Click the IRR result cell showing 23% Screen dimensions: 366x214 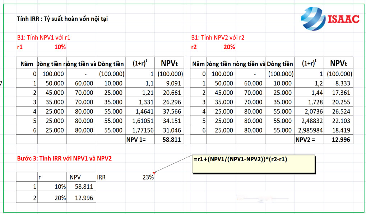[140, 177]
